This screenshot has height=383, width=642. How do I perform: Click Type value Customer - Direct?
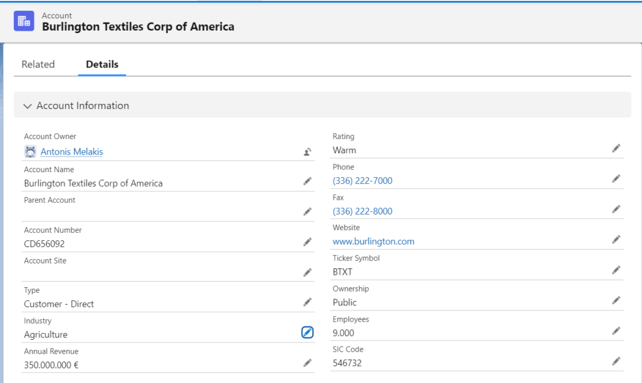[x=59, y=304]
